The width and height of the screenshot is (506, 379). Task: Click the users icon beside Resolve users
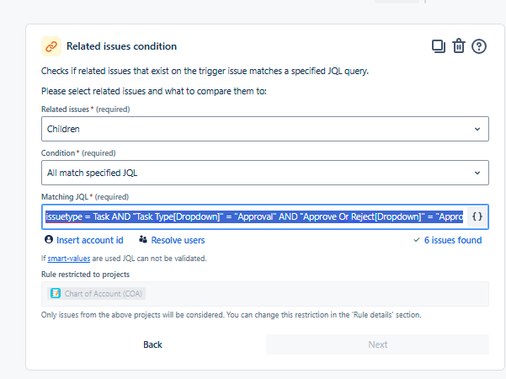pyautogui.click(x=143, y=240)
